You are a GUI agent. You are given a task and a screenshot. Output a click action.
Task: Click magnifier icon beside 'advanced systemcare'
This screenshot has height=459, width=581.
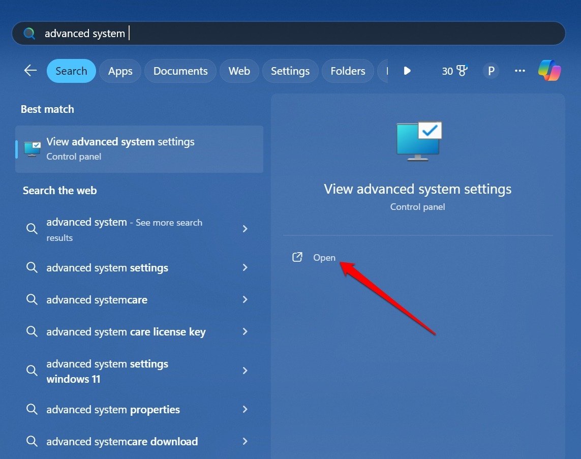(32, 299)
